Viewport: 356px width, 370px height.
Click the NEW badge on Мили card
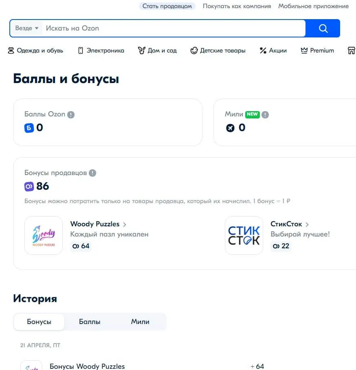pyautogui.click(x=252, y=114)
